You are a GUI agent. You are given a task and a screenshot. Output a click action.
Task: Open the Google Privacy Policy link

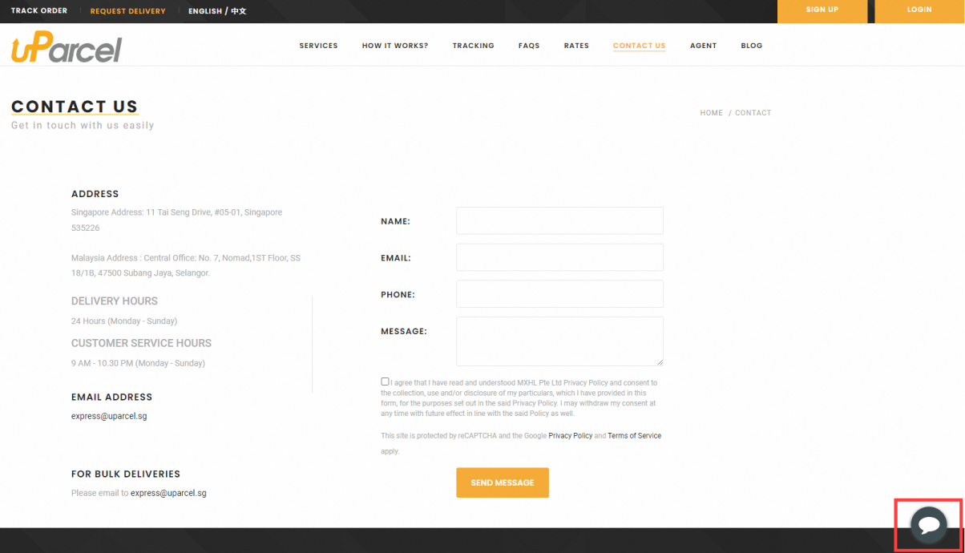coord(571,436)
